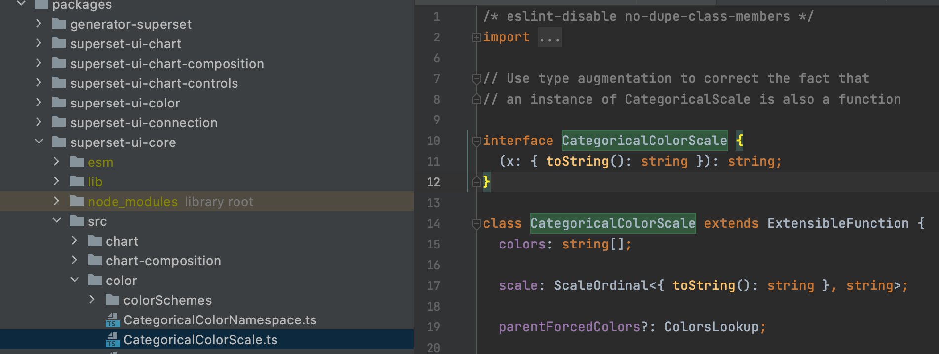Click CategoricalColorScale.ts TypeScript file icon
939x354 pixels.
click(x=113, y=340)
